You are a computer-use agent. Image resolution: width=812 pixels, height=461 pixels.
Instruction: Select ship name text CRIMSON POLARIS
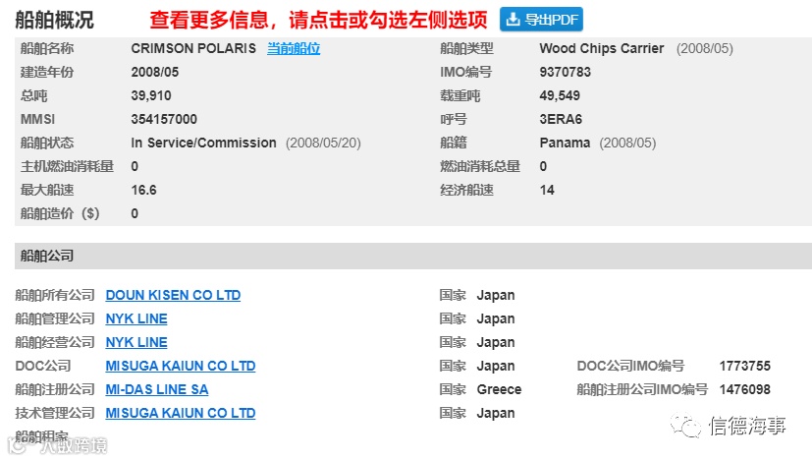point(193,48)
